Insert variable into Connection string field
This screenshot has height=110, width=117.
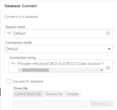pos(108,68)
